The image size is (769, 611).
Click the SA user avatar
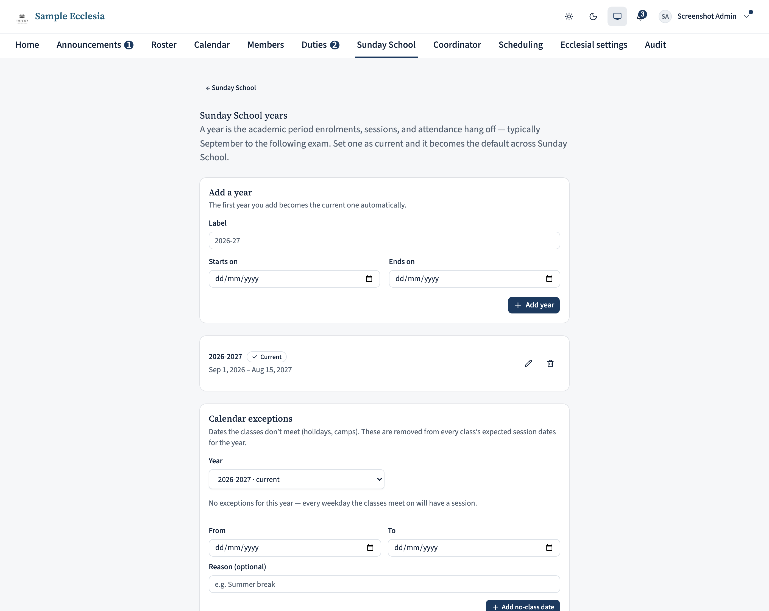tap(665, 16)
